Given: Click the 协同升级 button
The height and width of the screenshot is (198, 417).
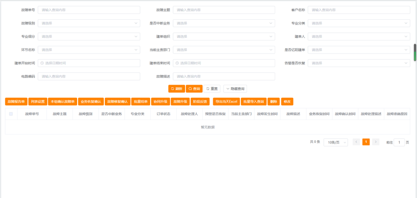Looking at the screenshot, I should pyautogui.click(x=161, y=101).
